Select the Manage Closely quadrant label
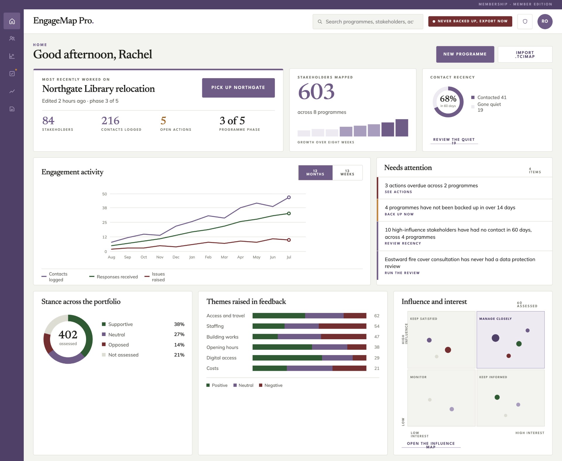 coord(495,319)
